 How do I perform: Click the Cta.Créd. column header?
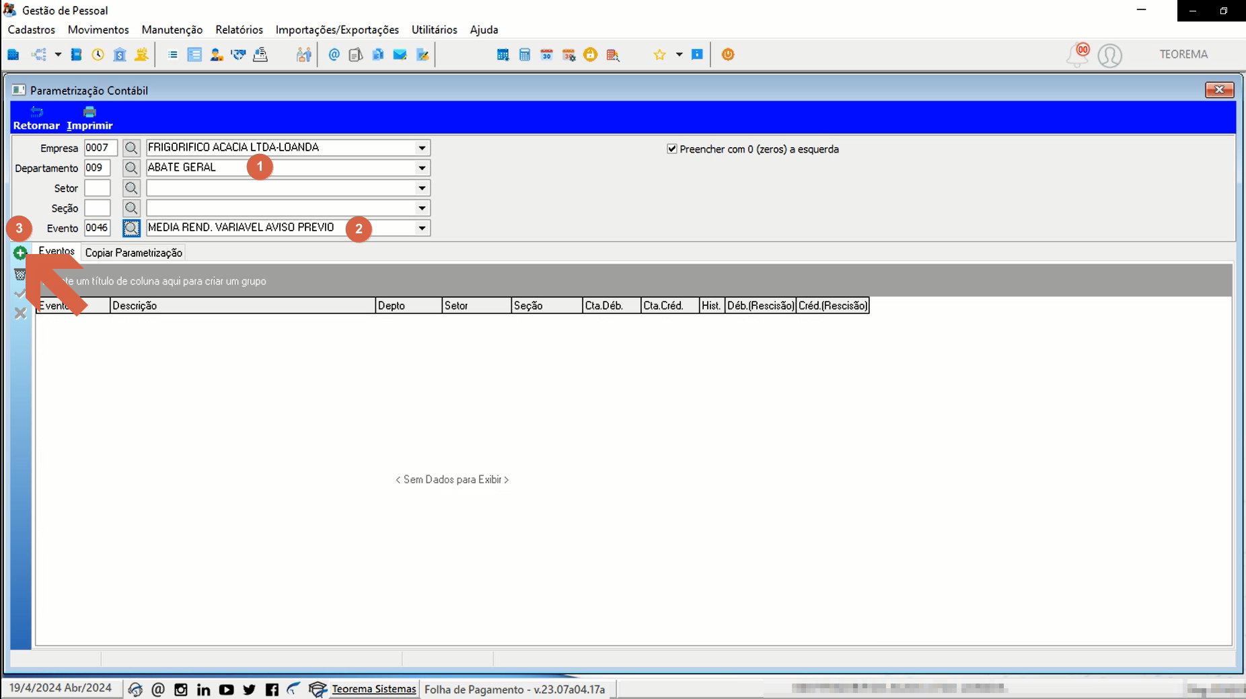click(669, 306)
